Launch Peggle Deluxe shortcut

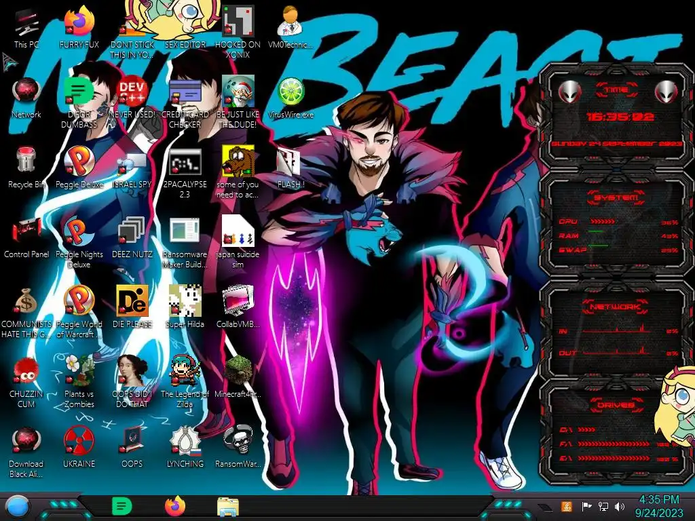click(79, 168)
